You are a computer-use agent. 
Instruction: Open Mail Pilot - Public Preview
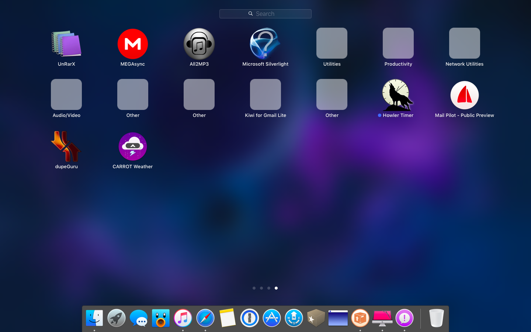coord(465,95)
